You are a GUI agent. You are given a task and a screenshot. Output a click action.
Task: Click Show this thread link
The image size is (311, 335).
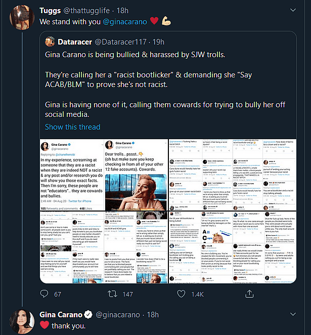point(73,127)
